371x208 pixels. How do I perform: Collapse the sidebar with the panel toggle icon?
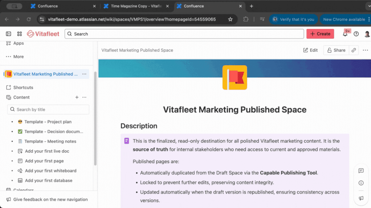tap(9, 34)
